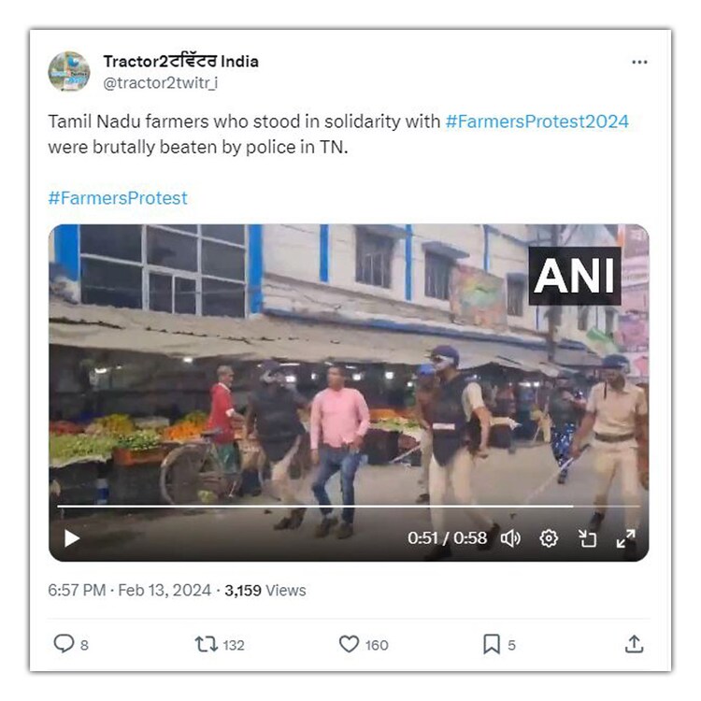Image resolution: width=701 pixels, height=701 pixels.
Task: Share the tweet via upload icon
Action: pos(634,644)
